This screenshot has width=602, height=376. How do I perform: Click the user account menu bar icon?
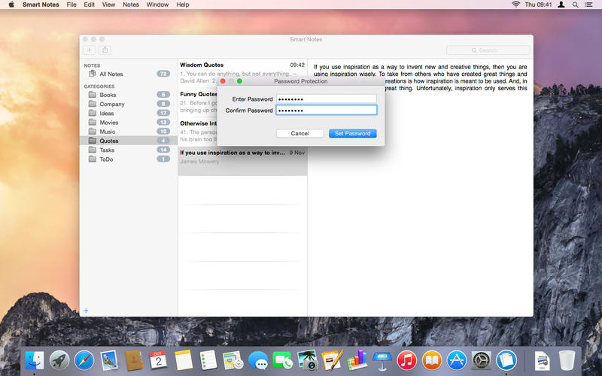click(561, 5)
